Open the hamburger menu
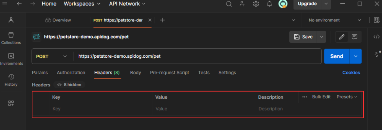 coord(4,4)
